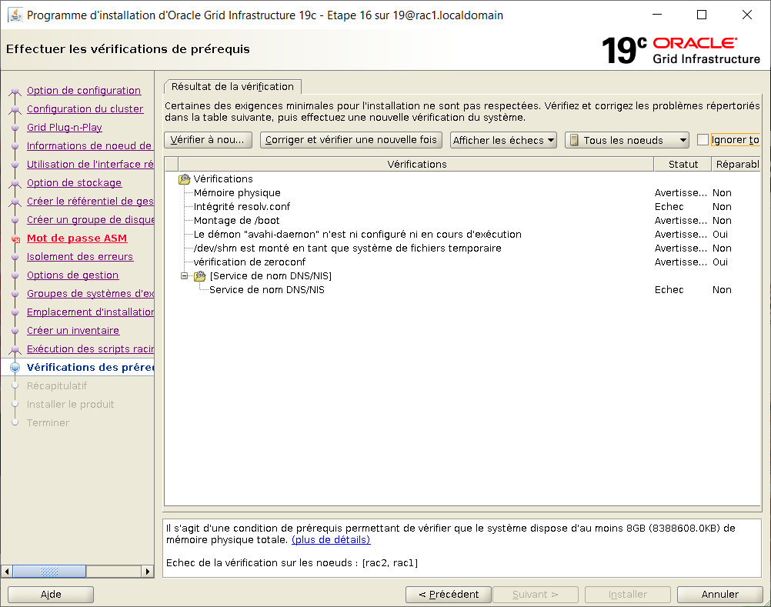Click the Echec status of Intégrité resolv.conf
This screenshot has width=771, height=607.
669,207
